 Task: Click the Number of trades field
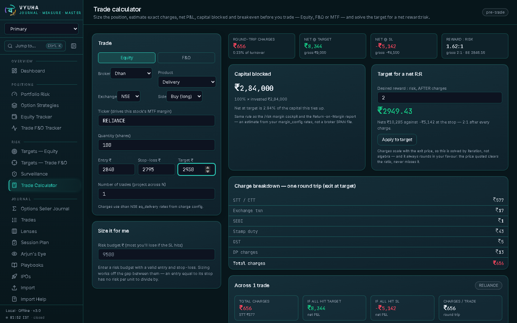click(x=157, y=194)
